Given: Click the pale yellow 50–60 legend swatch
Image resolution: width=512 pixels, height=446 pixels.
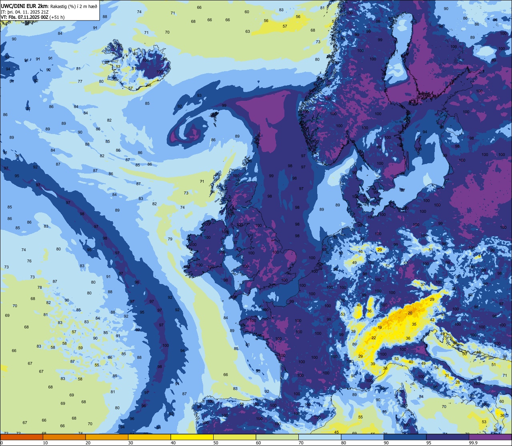Looking at the screenshot, I should click(x=235, y=437).
